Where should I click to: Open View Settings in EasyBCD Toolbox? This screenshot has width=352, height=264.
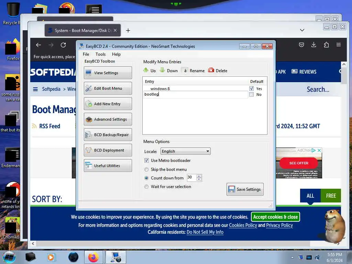coord(108,73)
